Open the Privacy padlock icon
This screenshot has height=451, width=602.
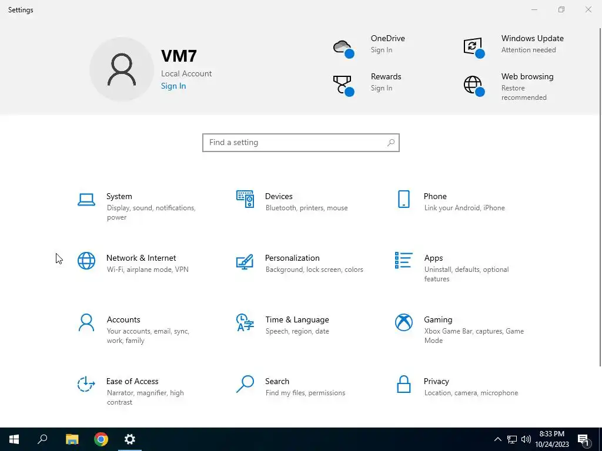(403, 384)
